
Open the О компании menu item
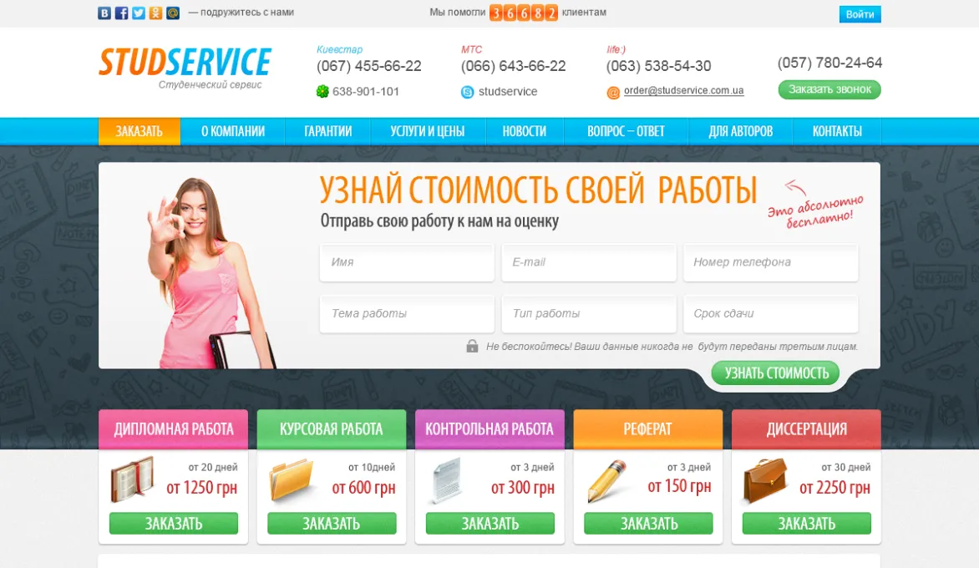tap(233, 131)
